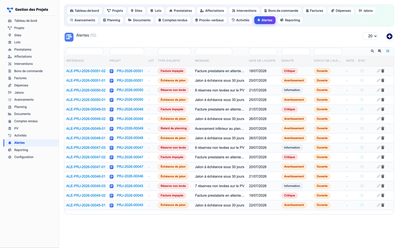Edit alert ALE-PRJ-2026-00046-01 with pencil icon
The width and height of the screenshot is (400, 248).
click(x=378, y=177)
